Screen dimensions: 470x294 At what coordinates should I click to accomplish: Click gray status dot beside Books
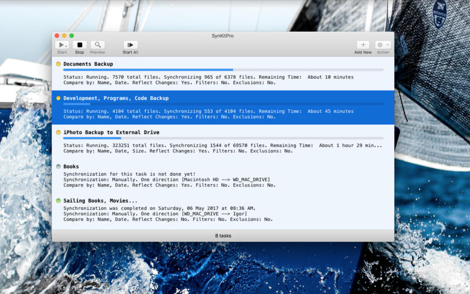click(x=58, y=166)
